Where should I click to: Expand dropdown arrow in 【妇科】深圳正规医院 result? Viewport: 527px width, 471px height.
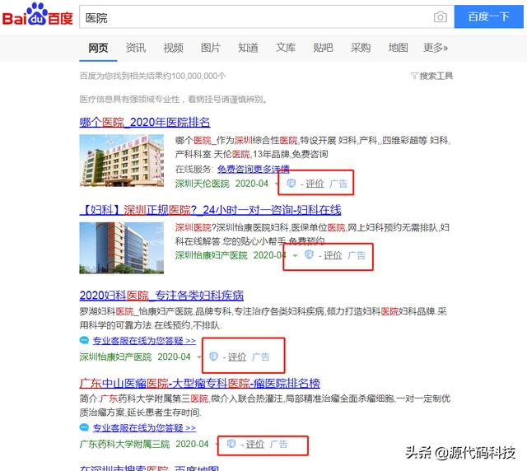tap(295, 256)
